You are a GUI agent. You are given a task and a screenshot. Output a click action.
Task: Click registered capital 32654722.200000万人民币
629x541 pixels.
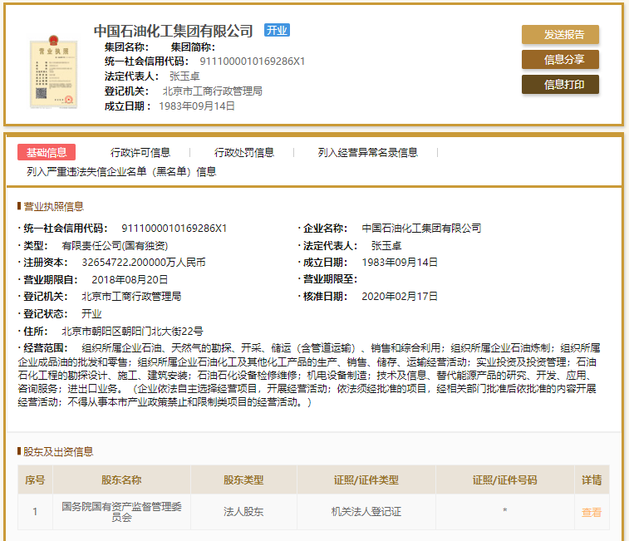(144, 263)
